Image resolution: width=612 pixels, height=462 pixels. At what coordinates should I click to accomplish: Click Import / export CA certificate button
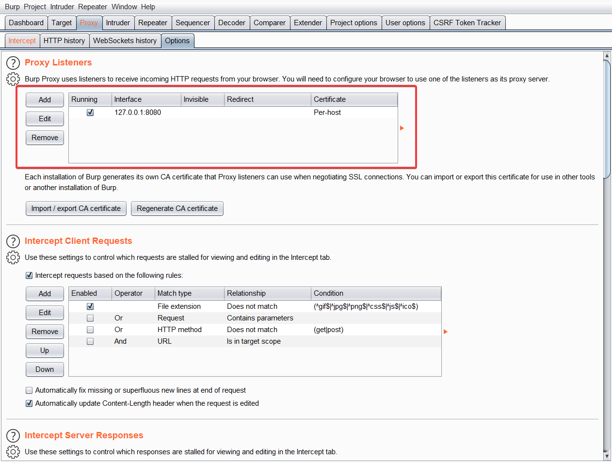point(76,208)
